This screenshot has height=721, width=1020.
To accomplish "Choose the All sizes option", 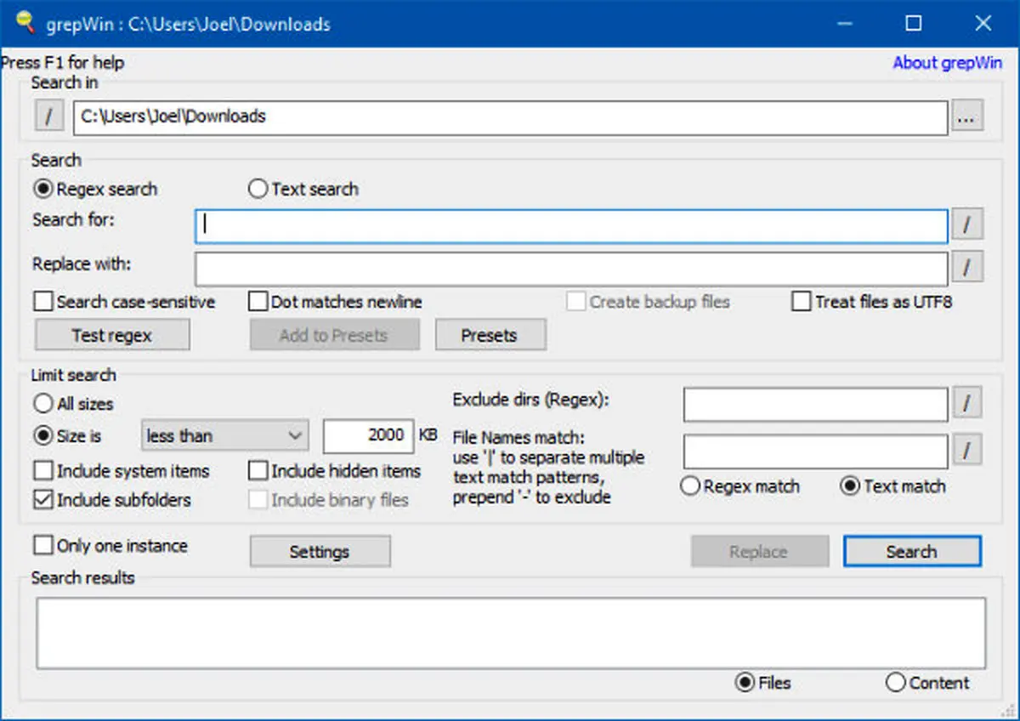I will pos(42,404).
